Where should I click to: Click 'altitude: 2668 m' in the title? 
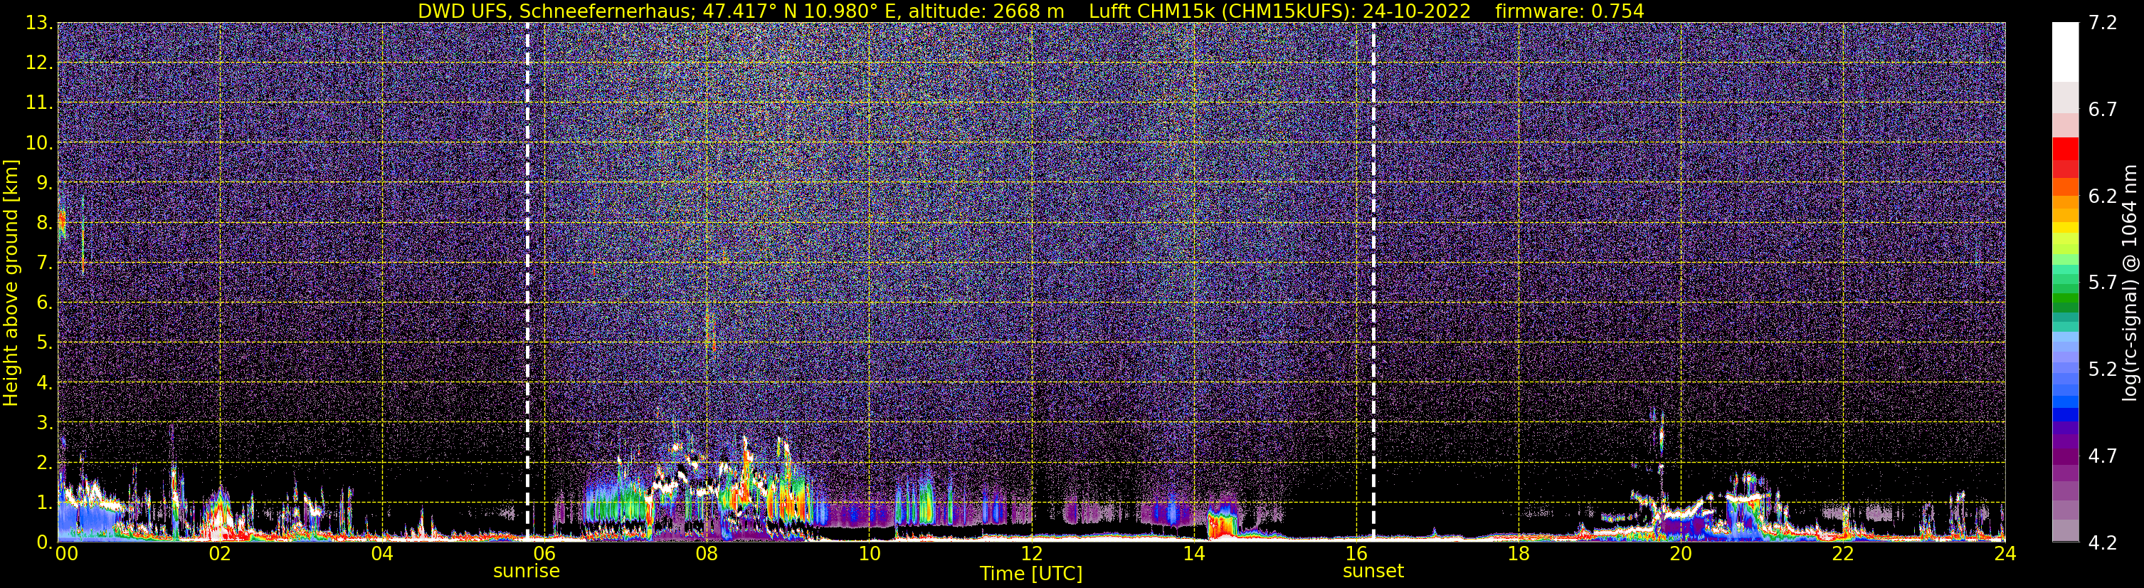(986, 11)
